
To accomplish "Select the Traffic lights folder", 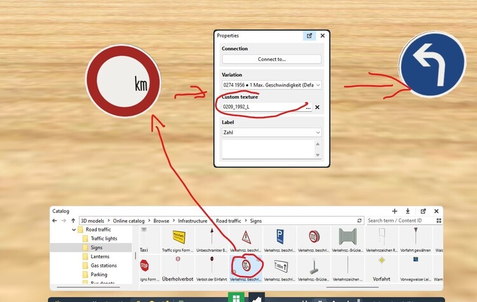I will tap(103, 238).
